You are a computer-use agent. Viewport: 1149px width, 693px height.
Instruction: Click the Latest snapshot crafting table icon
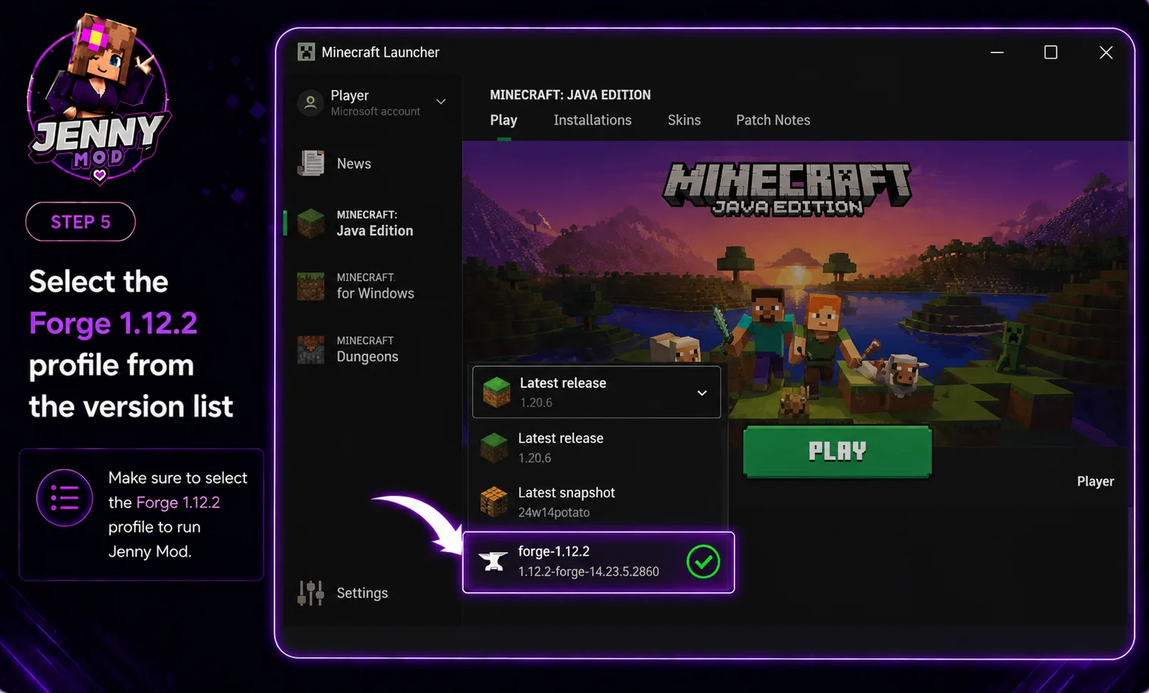click(x=494, y=502)
